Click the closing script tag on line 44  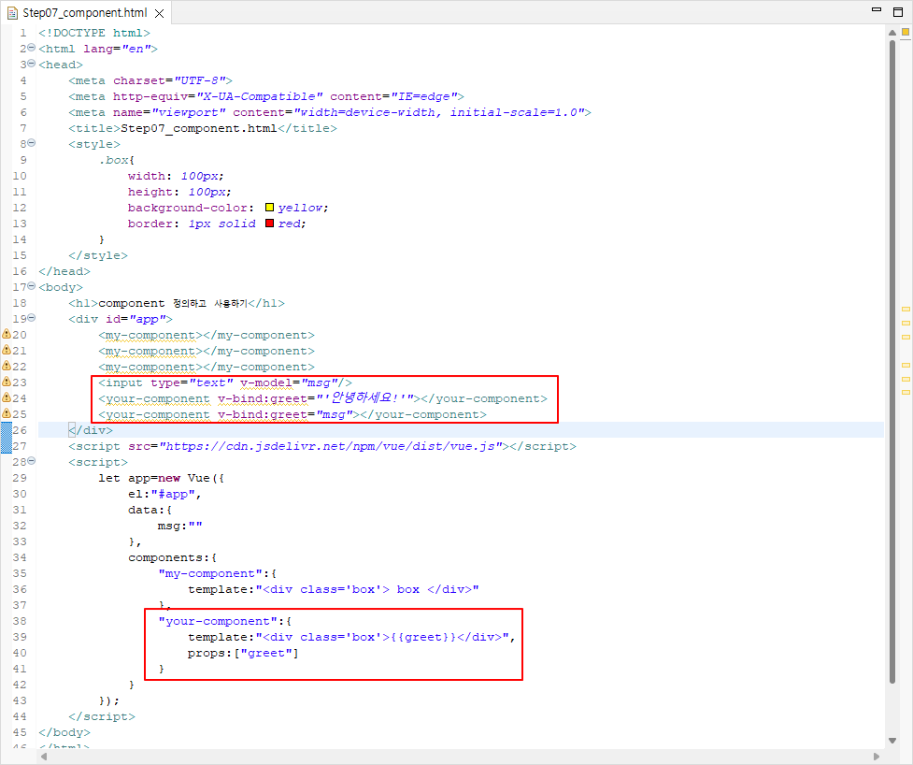102,716
